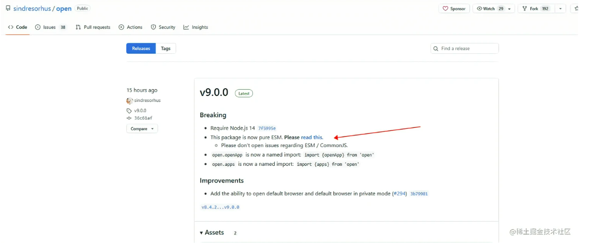Viewport: 598px width, 250px height.
Task: Open the sindresorhus owner link
Action: pyautogui.click(x=32, y=9)
